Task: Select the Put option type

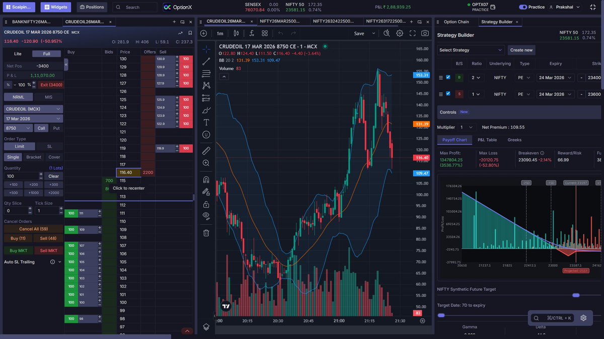Action: (56, 128)
